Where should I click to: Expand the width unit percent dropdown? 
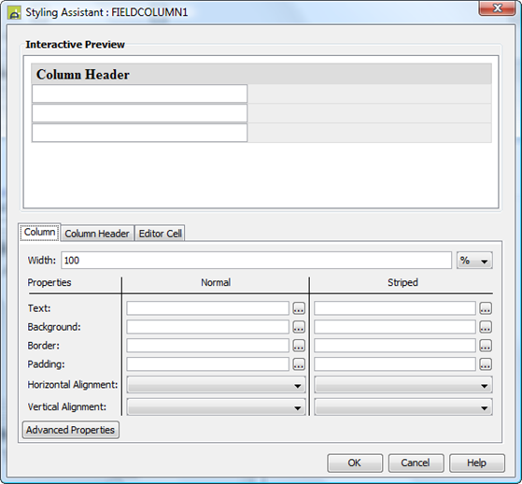(x=474, y=261)
